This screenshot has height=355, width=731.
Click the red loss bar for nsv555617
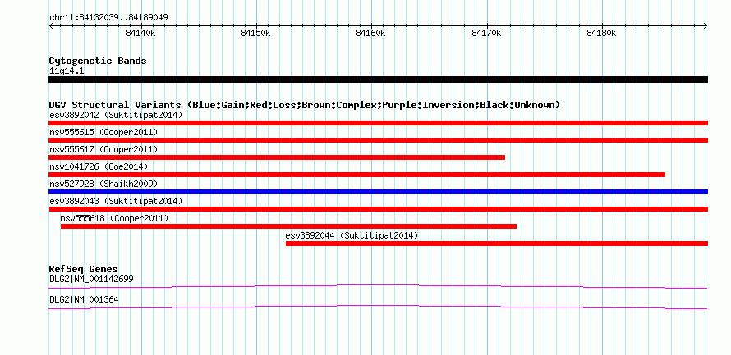point(277,157)
